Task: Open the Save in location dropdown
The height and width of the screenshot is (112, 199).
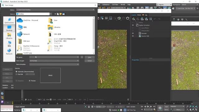Action: [51, 14]
